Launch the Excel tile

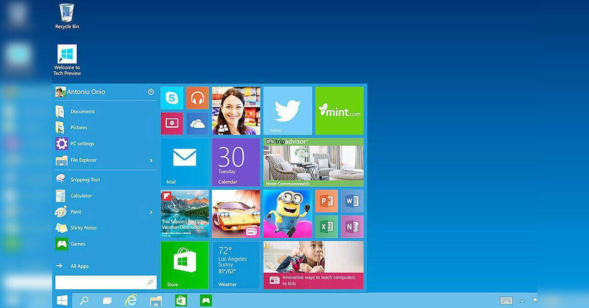coord(326,226)
